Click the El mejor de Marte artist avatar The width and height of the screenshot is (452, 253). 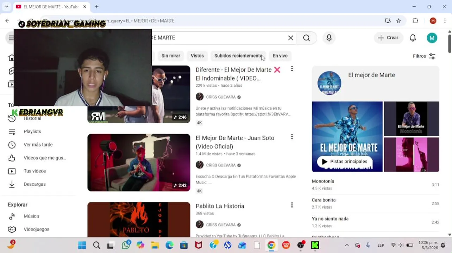329,83
